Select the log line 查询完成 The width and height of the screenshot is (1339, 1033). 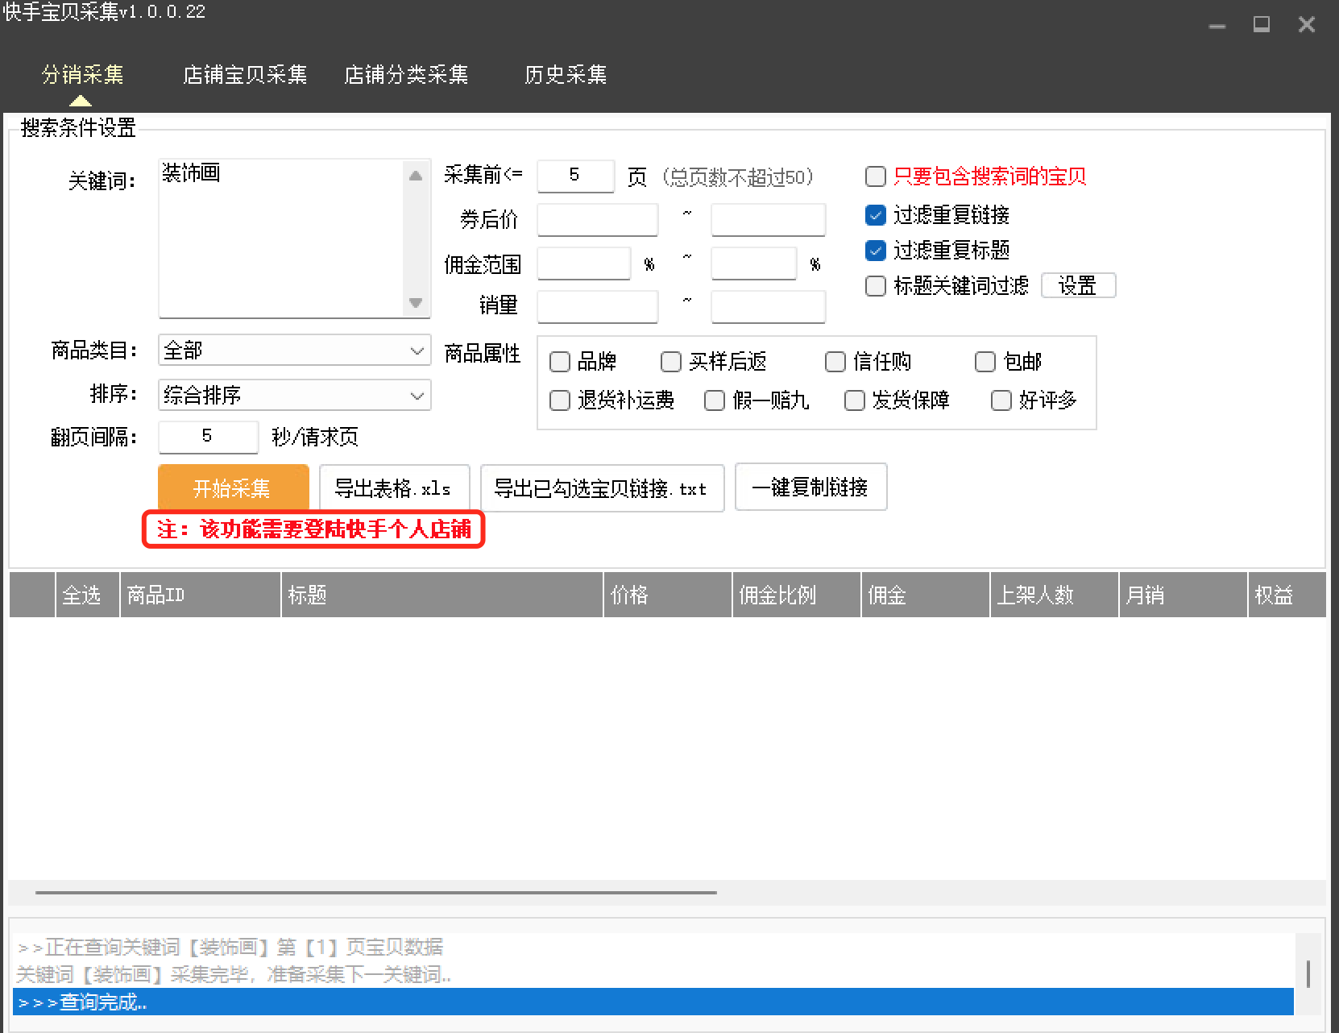(x=653, y=1002)
